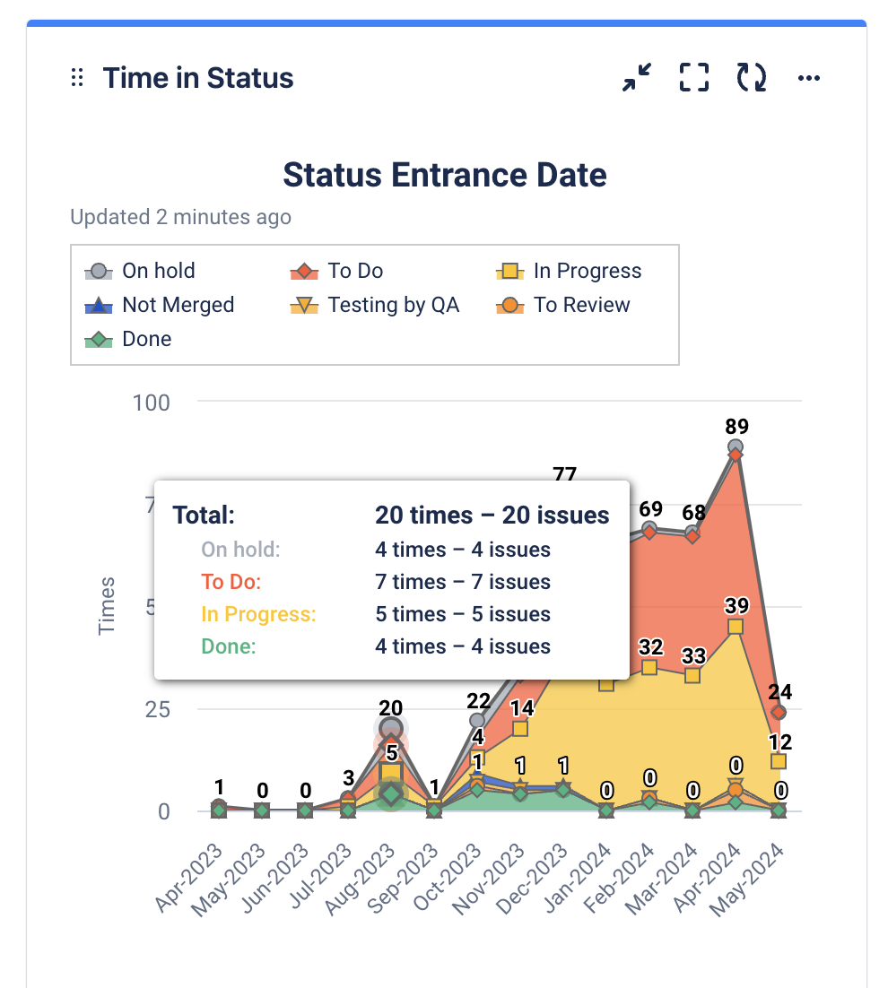Open the fullscreen expand icon

pos(693,78)
